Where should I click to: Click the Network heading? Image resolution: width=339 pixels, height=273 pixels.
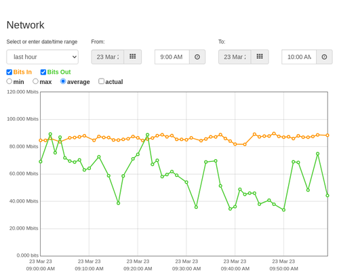tap(25, 25)
